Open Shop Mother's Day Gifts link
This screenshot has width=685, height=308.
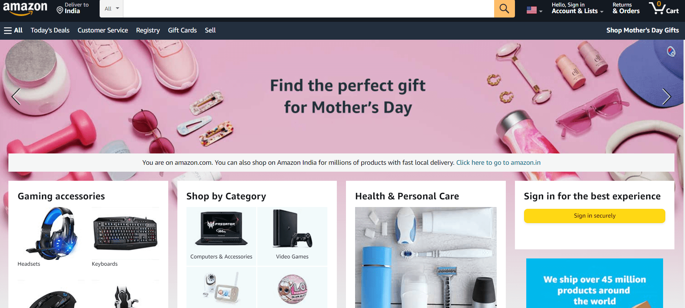pos(643,30)
